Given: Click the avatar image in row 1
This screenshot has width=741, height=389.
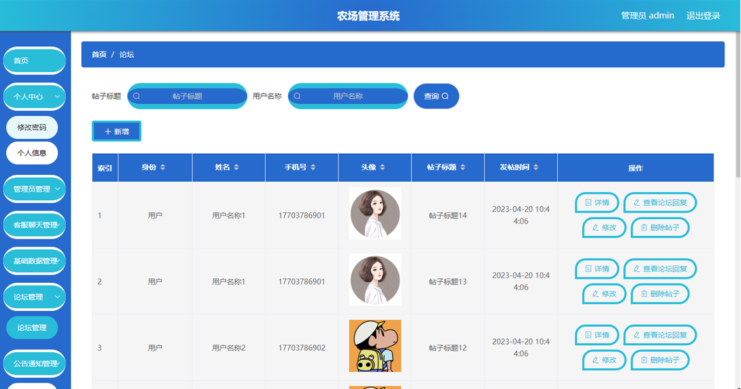Looking at the screenshot, I should (x=375, y=214).
